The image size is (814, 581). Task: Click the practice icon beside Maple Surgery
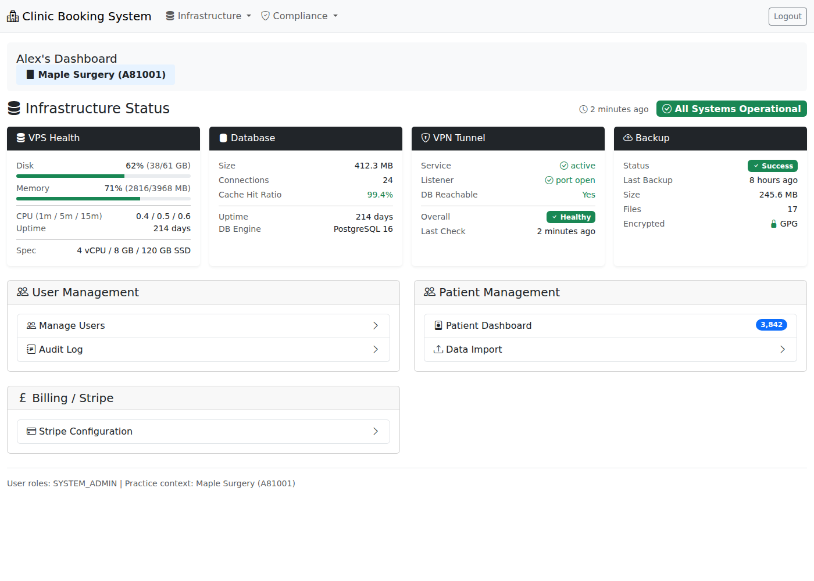(x=30, y=74)
